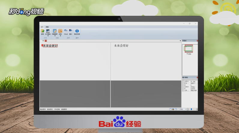Click the boxed text region 未来会更好 in the left pane
239x133 pixels.
point(50,46)
